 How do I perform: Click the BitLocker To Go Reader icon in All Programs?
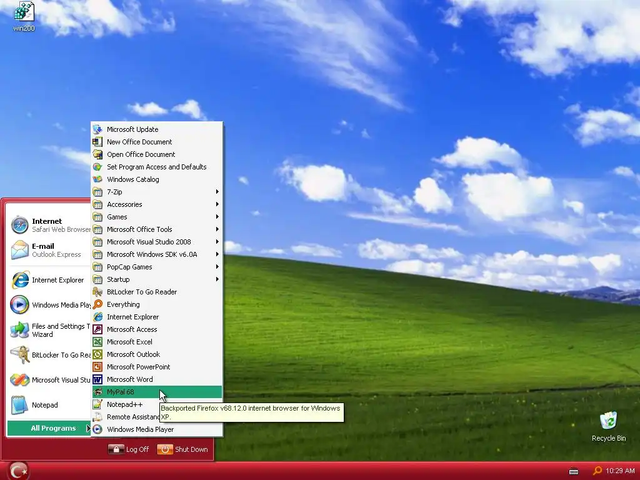pos(97,292)
